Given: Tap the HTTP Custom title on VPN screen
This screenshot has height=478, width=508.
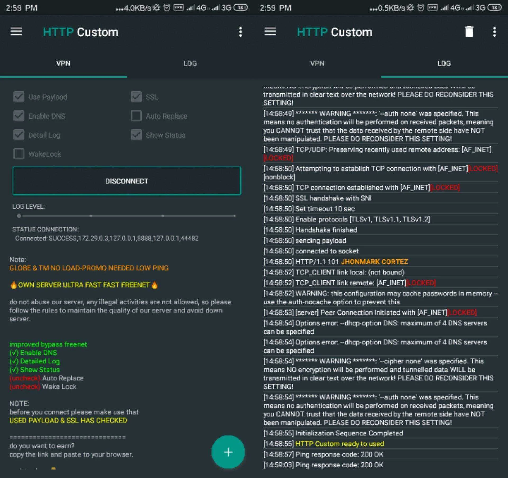Looking at the screenshot, I should click(81, 32).
